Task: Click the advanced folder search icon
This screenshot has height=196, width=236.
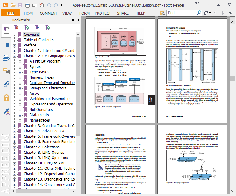Action: point(162,13)
